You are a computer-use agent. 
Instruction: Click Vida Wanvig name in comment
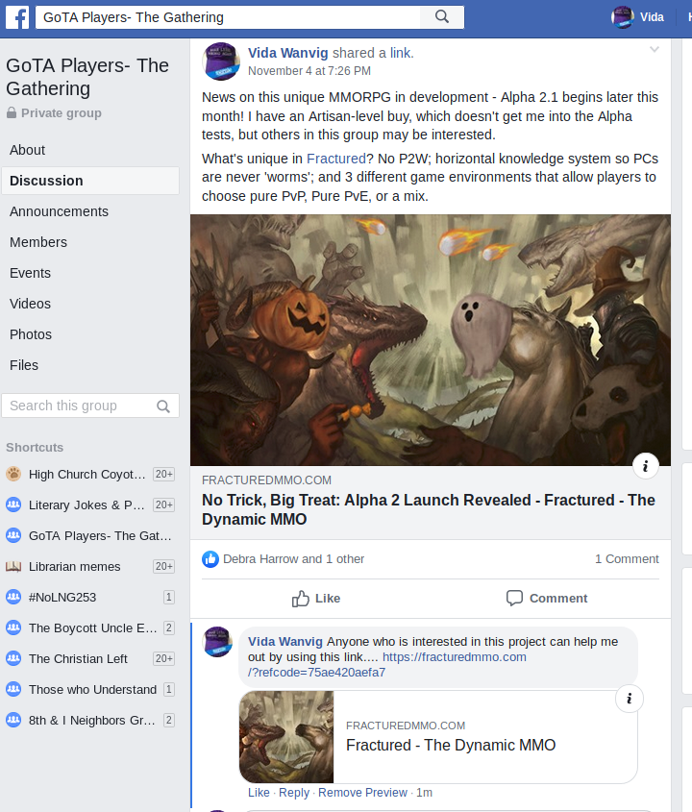pos(285,642)
